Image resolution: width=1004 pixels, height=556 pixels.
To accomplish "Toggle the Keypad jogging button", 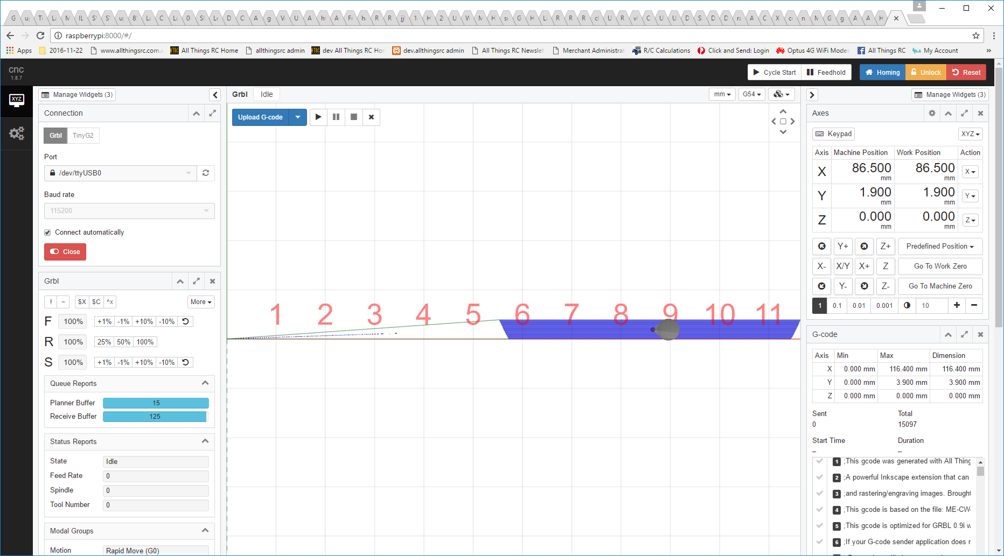I will [x=833, y=133].
